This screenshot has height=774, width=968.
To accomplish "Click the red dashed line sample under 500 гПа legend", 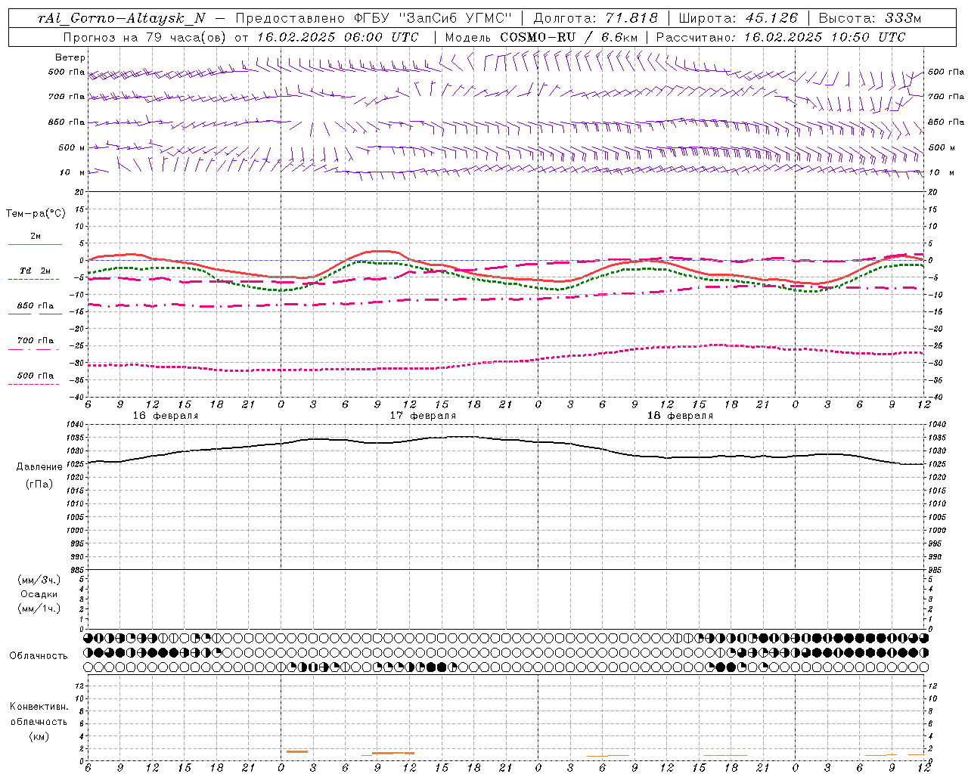I will [33, 385].
